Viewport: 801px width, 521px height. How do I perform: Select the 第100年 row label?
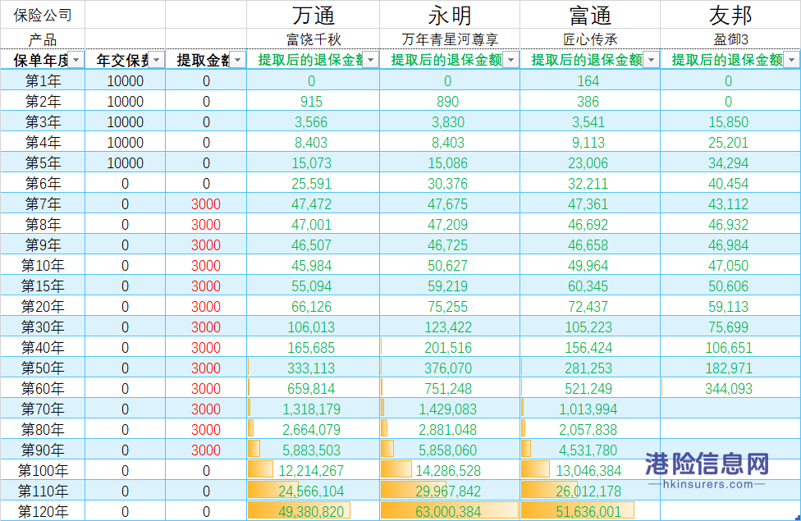coord(43,470)
